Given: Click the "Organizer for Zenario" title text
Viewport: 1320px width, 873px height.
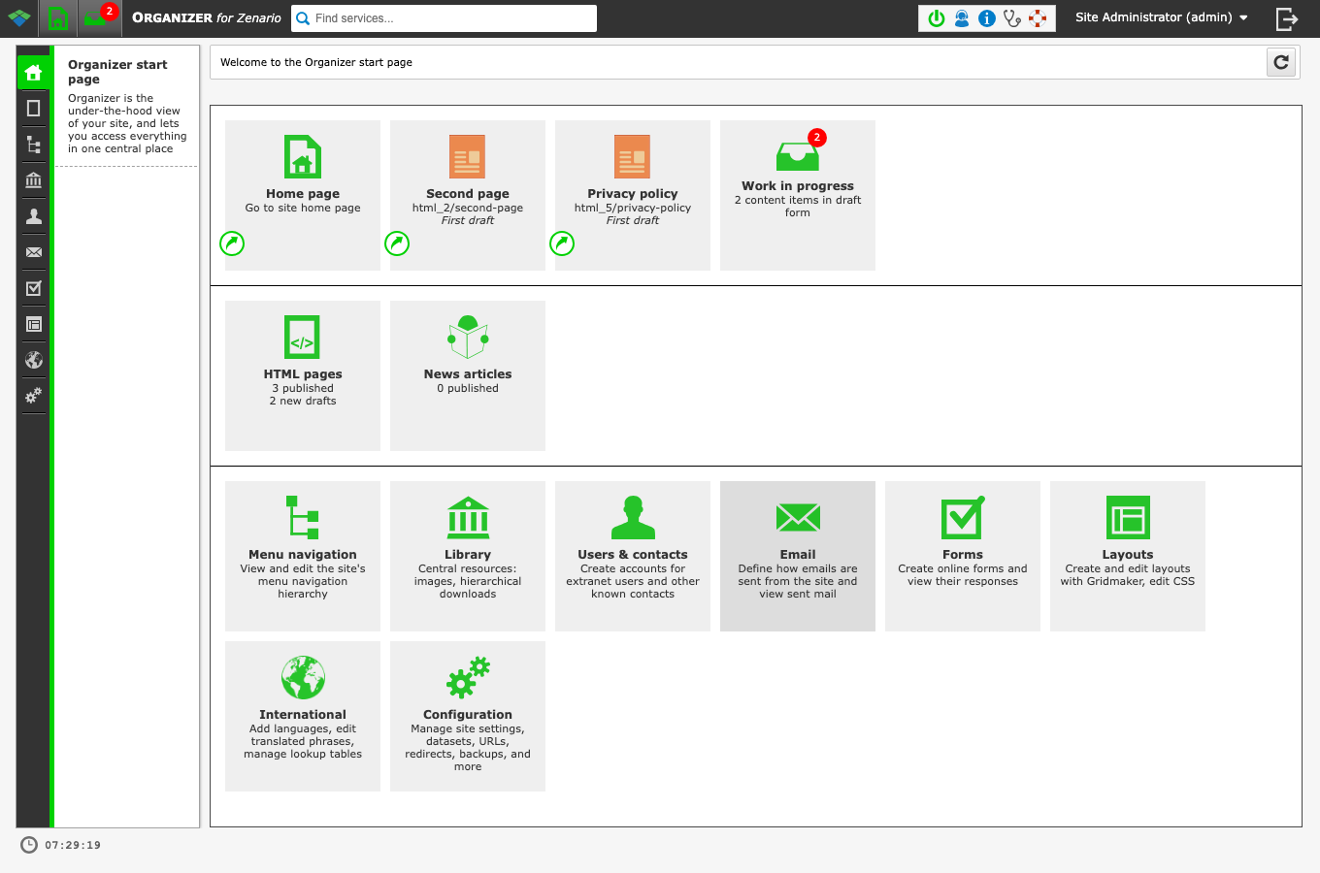Looking at the screenshot, I should [x=207, y=17].
